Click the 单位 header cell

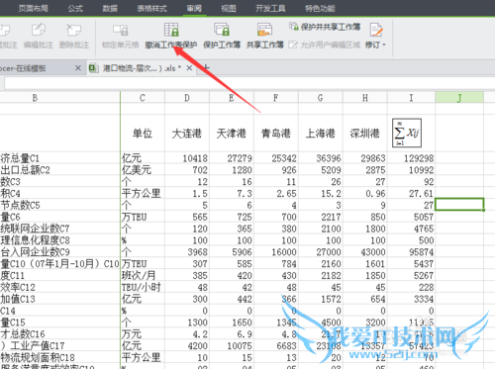tap(143, 134)
